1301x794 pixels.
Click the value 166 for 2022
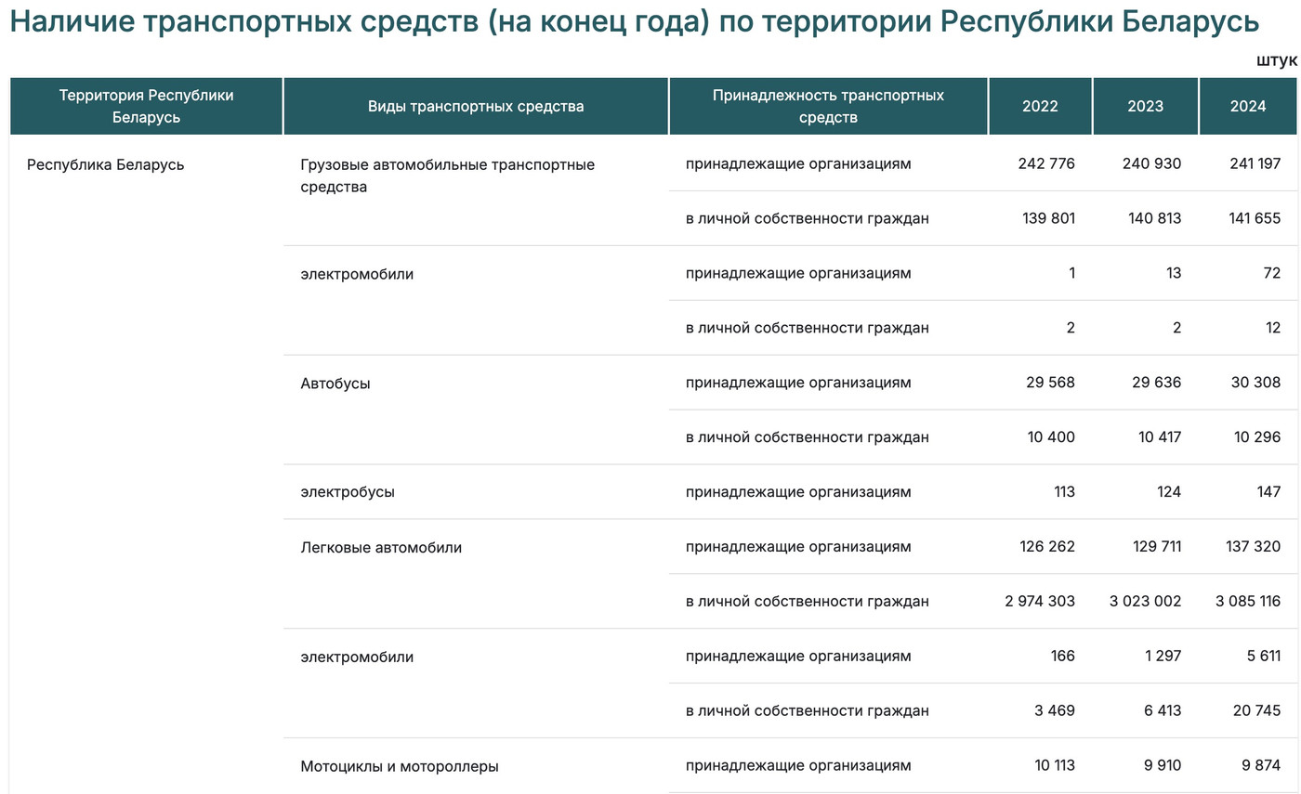(x=1063, y=656)
